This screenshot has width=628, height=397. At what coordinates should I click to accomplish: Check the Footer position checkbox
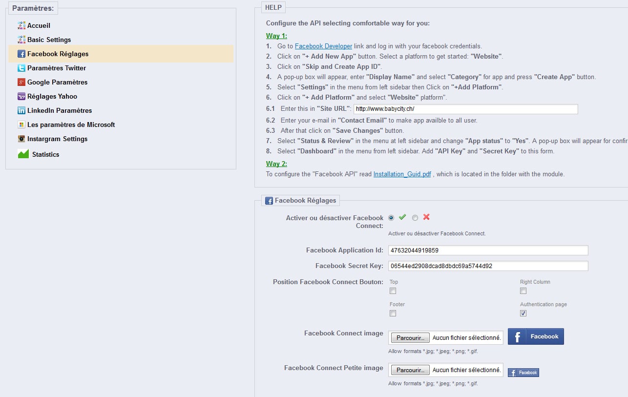point(393,313)
